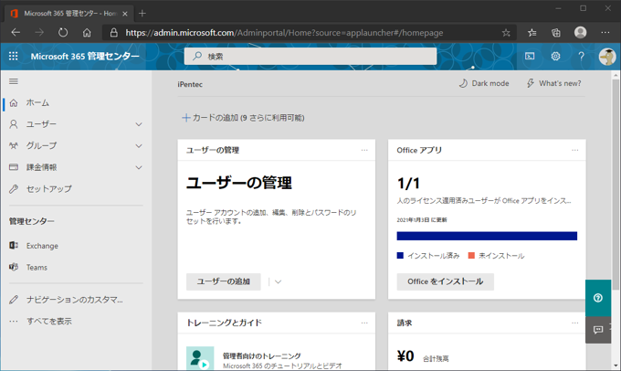The height and width of the screenshot is (371, 621).
Task: Click the blue install progress bar
Action: pyautogui.click(x=487, y=236)
